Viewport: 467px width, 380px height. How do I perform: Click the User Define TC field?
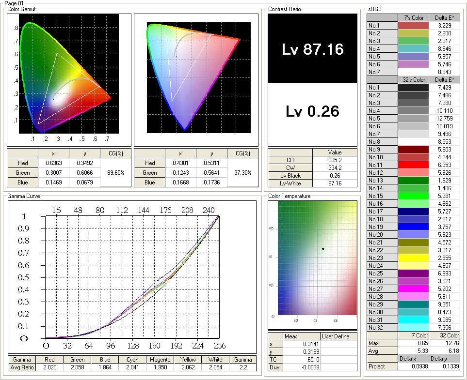tap(339, 360)
